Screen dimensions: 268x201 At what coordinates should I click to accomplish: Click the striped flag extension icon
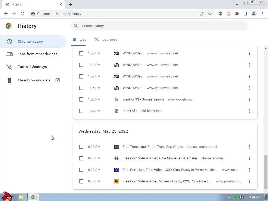[229, 14]
